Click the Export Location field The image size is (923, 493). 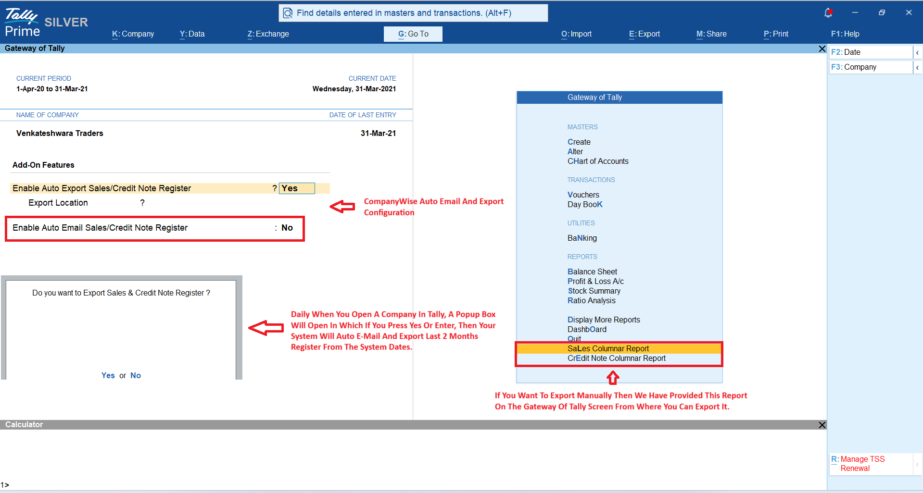coord(87,203)
